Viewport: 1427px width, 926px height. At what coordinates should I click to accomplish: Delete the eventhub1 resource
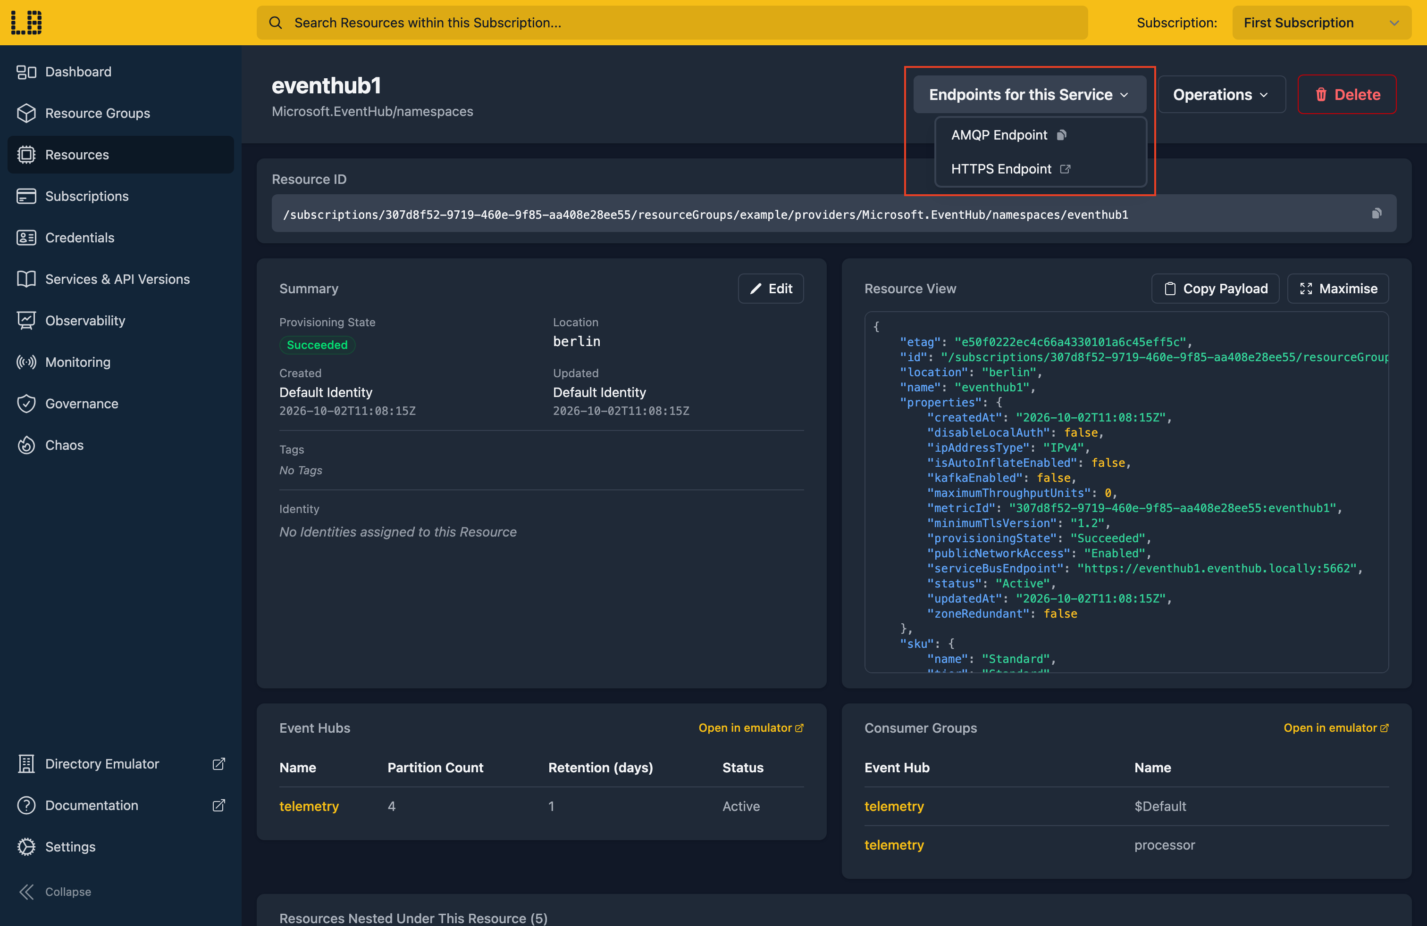pyautogui.click(x=1347, y=95)
